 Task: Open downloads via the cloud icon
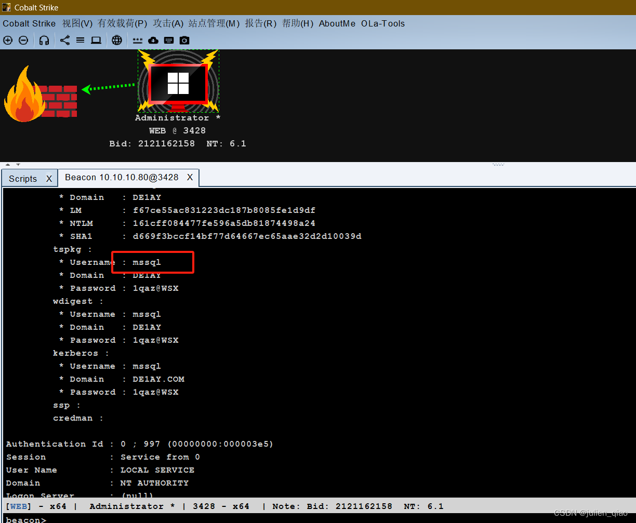[x=153, y=40]
